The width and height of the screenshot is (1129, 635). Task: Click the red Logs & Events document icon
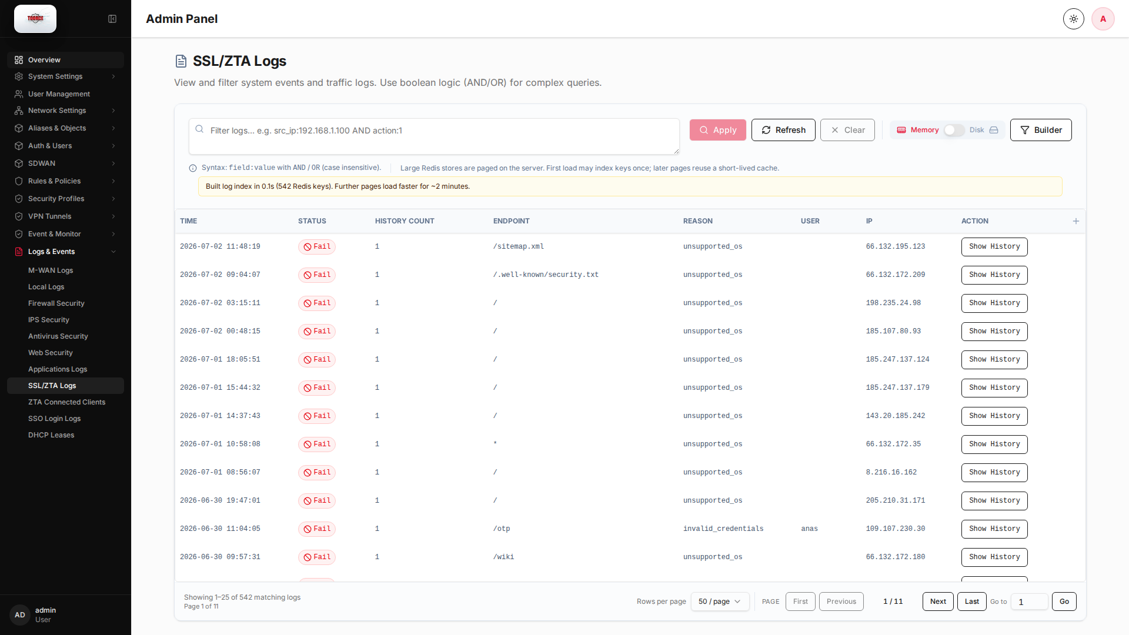[19, 252]
